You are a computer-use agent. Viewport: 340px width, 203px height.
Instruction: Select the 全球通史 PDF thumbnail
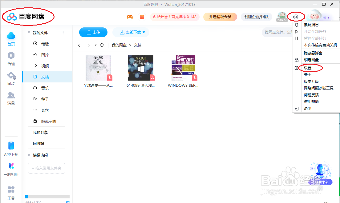click(x=98, y=68)
